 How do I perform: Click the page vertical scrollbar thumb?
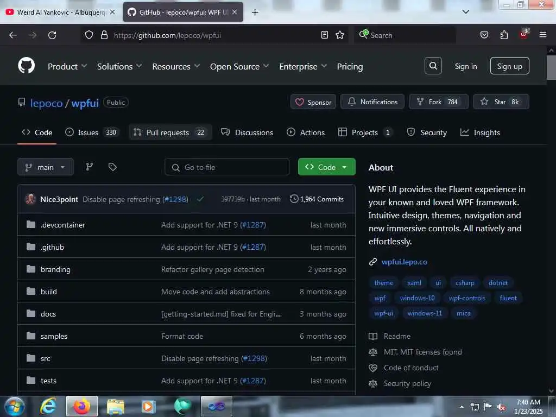(x=551, y=68)
